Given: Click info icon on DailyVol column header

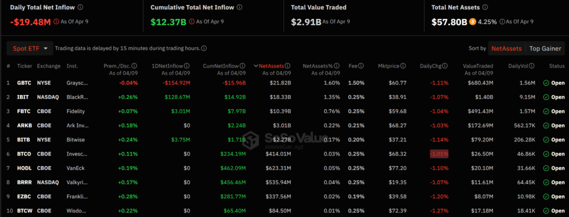Looking at the screenshot, I should pos(532,66).
